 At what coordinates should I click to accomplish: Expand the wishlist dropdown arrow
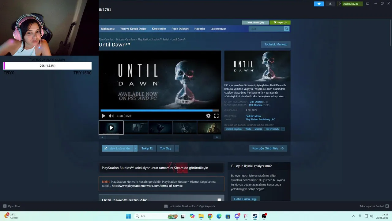[x=136, y=148]
